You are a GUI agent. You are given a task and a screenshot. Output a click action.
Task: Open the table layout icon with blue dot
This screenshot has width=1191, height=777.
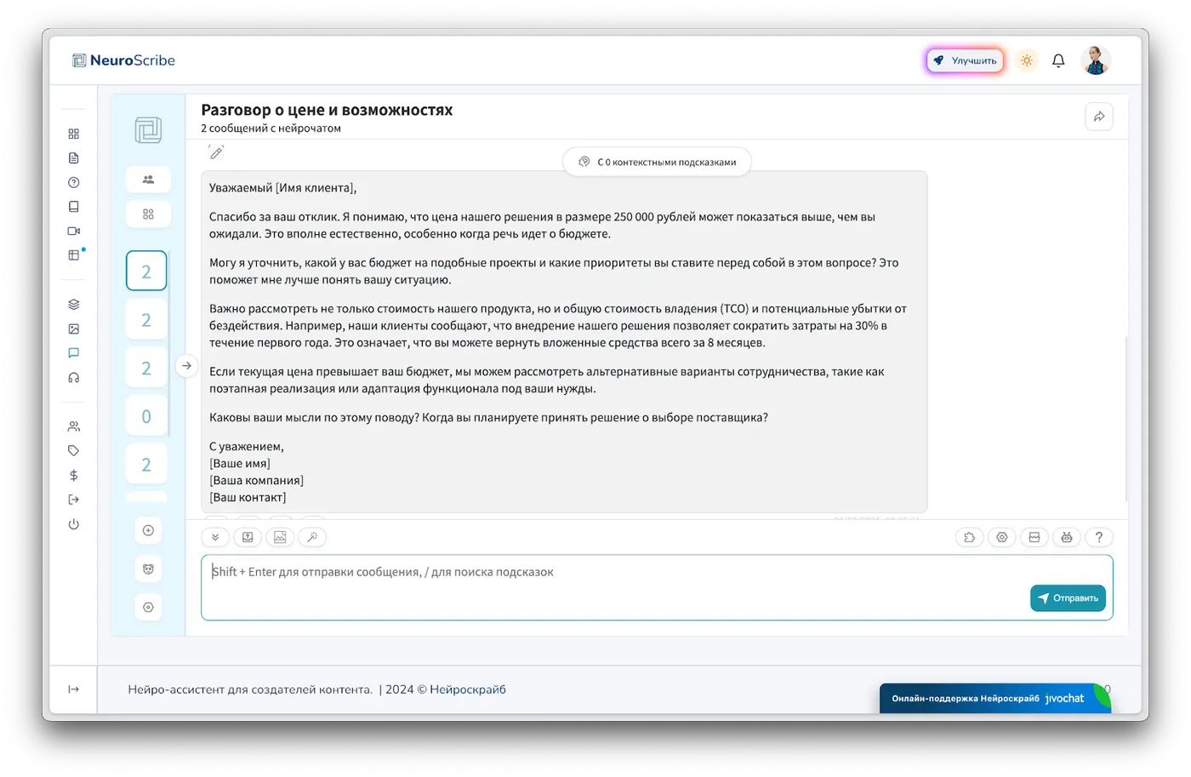tap(74, 255)
